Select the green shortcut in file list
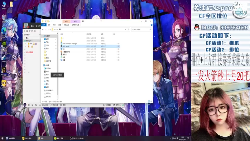Viewport: 250px width, 141px height. tap(63, 57)
